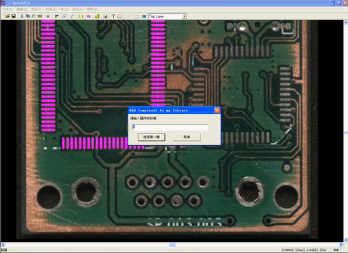
Task: Select the yellow vertical rectangle tool
Action: point(81,16)
